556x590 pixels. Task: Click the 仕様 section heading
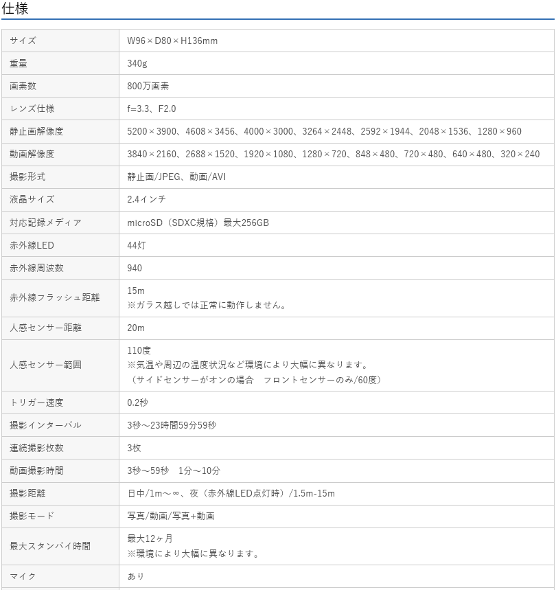15,9
